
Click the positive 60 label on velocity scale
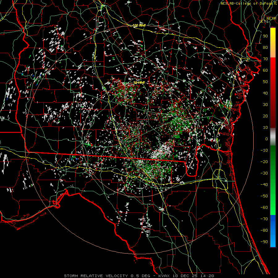pos(265,70)
